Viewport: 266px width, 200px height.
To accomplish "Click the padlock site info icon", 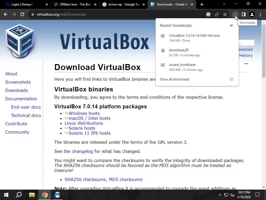I will (x=33, y=15).
